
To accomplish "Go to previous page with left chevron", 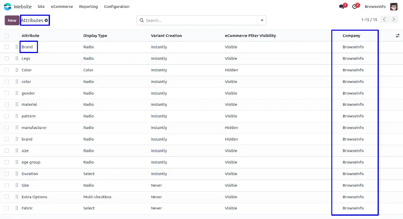I will pos(384,19).
